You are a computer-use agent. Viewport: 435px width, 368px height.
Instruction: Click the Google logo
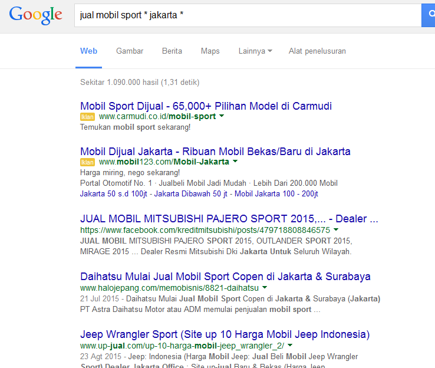35,15
